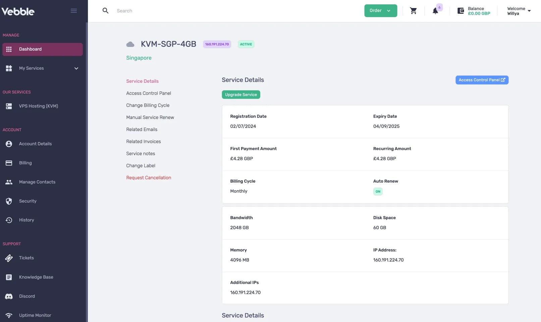This screenshot has width=541, height=322.
Task: Expand the My Services chevron
Action: 76,68
